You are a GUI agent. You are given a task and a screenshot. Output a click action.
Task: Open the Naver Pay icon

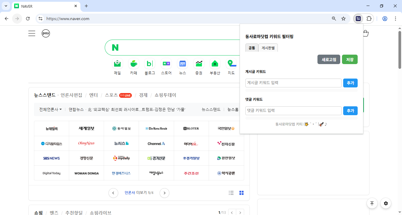[46, 33]
